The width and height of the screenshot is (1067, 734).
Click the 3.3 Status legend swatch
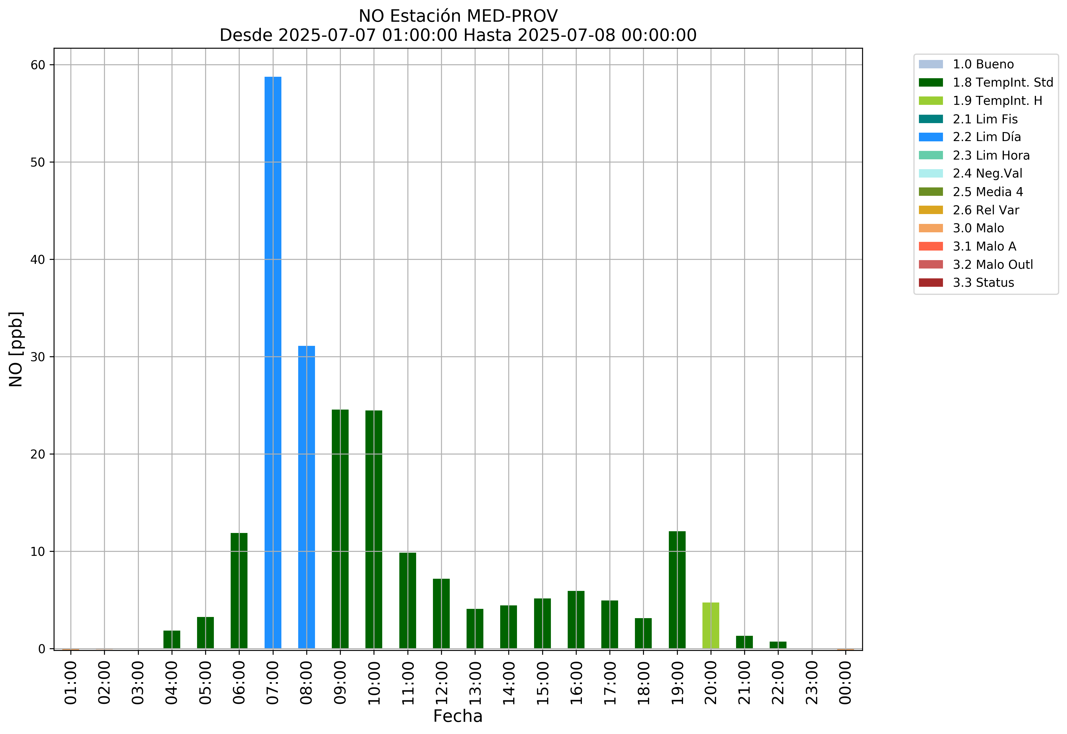(x=930, y=283)
